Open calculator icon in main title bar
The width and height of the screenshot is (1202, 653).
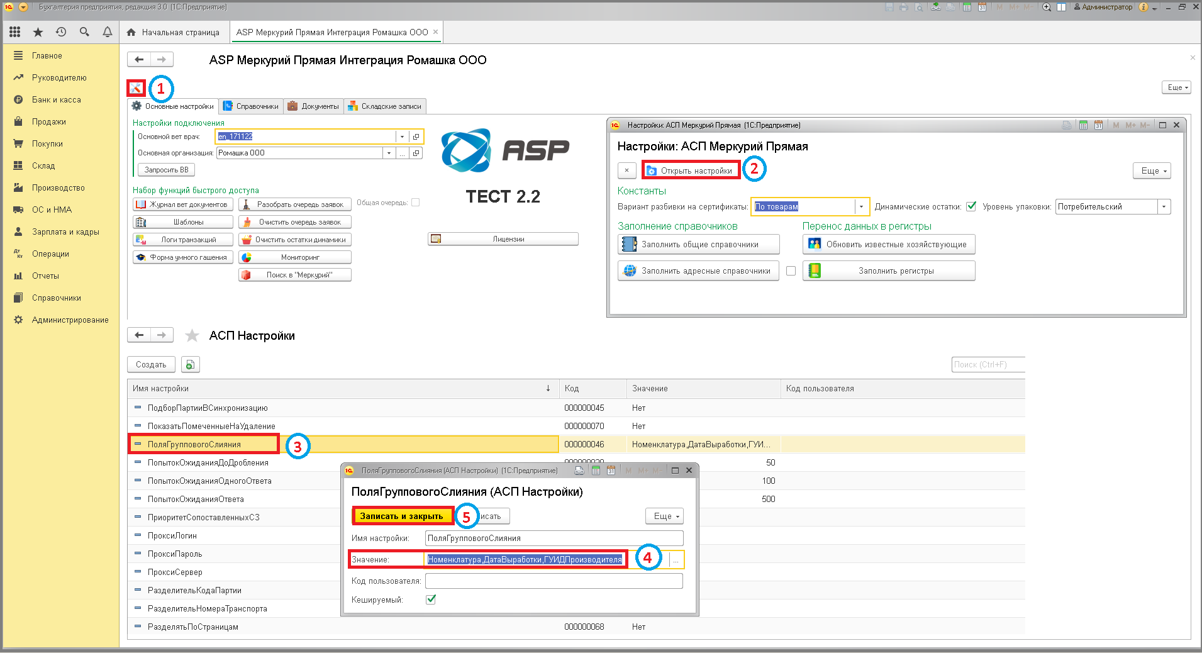(967, 7)
